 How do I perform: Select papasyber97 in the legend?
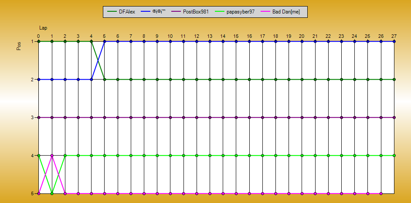coord(241,12)
